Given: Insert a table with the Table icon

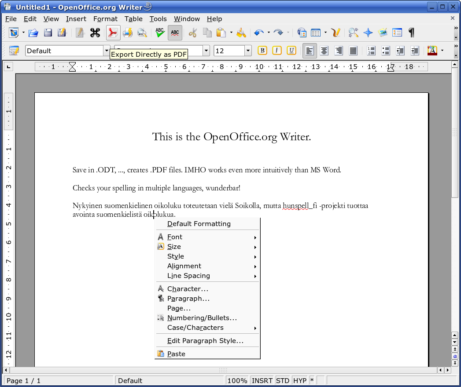Looking at the screenshot, I should click(316, 33).
